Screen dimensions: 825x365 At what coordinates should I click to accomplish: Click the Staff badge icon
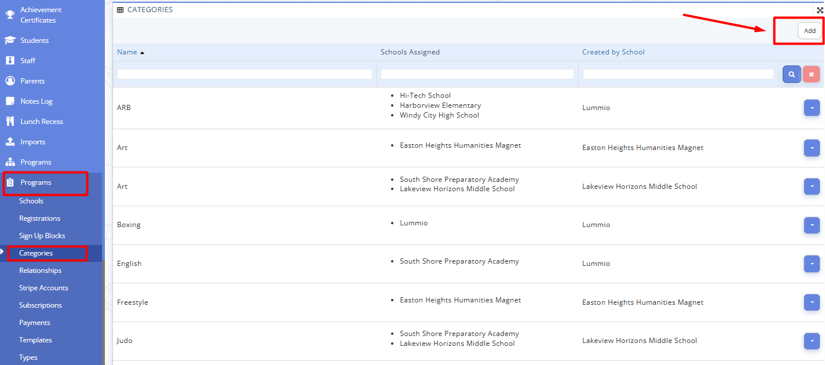pyautogui.click(x=10, y=61)
